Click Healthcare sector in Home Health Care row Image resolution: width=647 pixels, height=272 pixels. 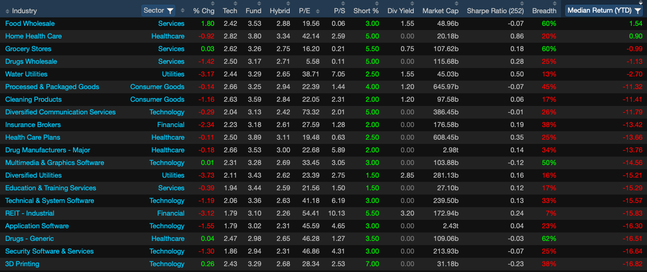point(168,36)
